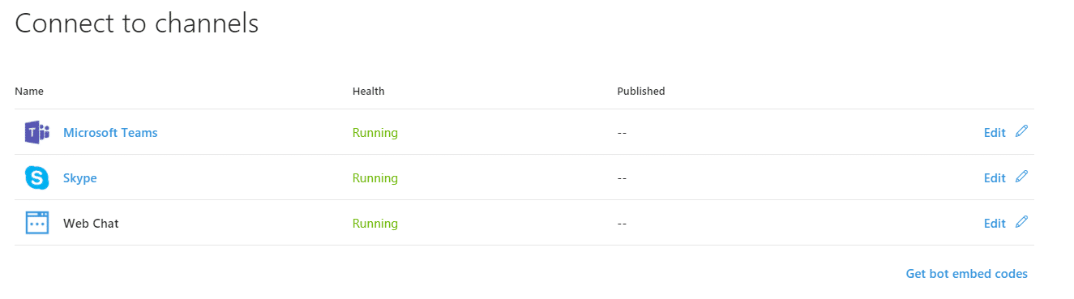Click the Web Chat window icon
1074x299 pixels.
(37, 223)
